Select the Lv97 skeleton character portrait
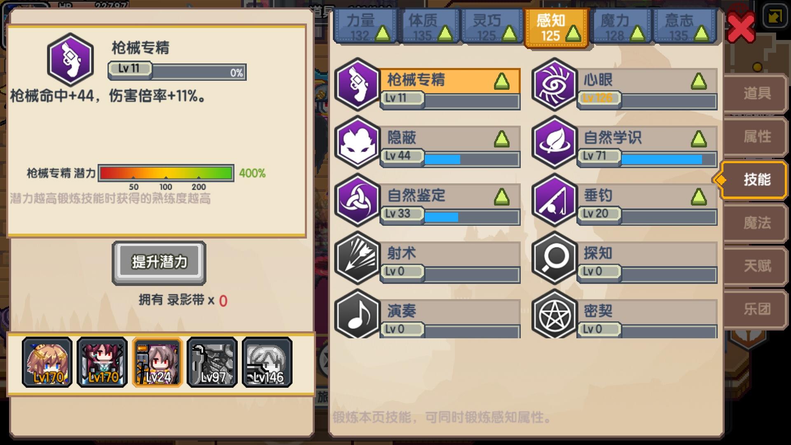The height and width of the screenshot is (445, 791). 212,362
